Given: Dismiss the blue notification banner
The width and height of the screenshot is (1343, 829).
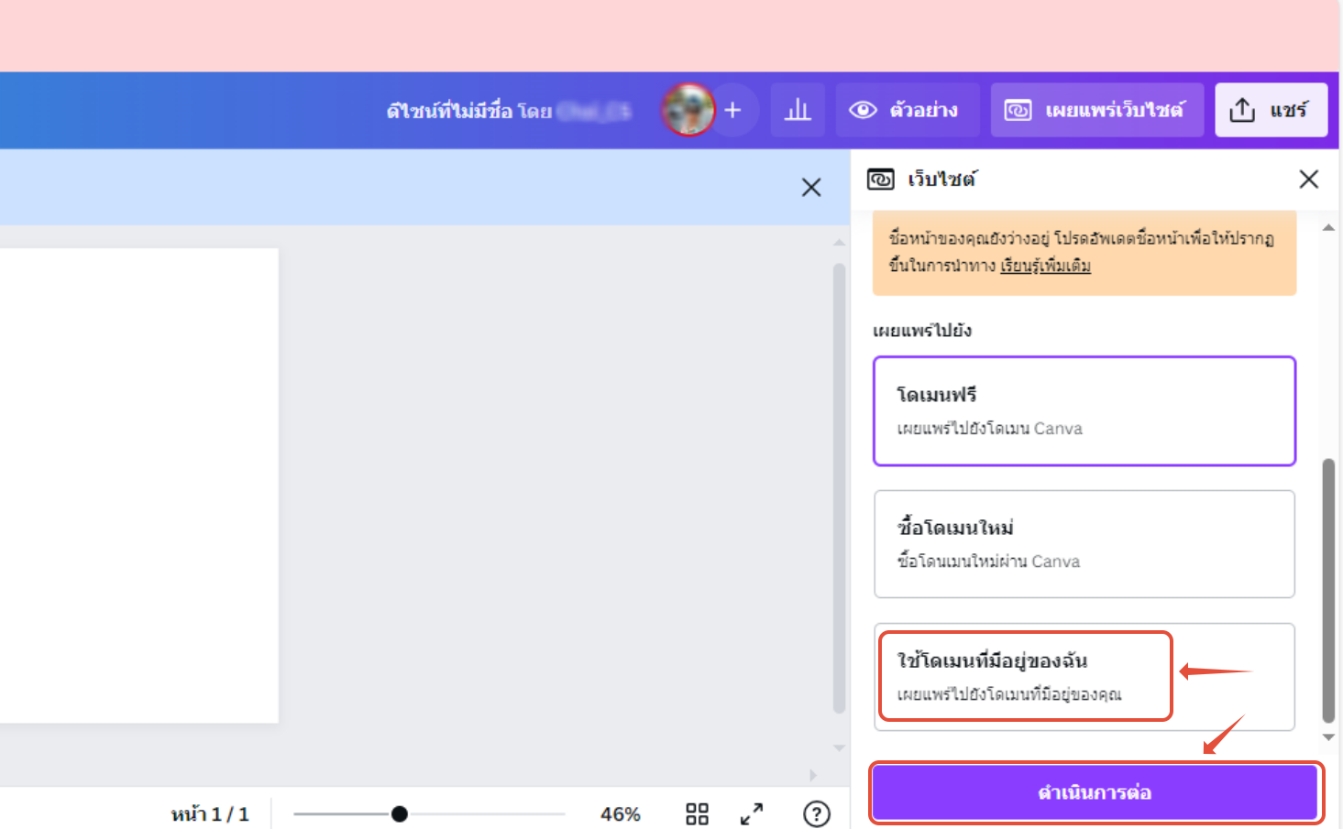Looking at the screenshot, I should coord(811,187).
